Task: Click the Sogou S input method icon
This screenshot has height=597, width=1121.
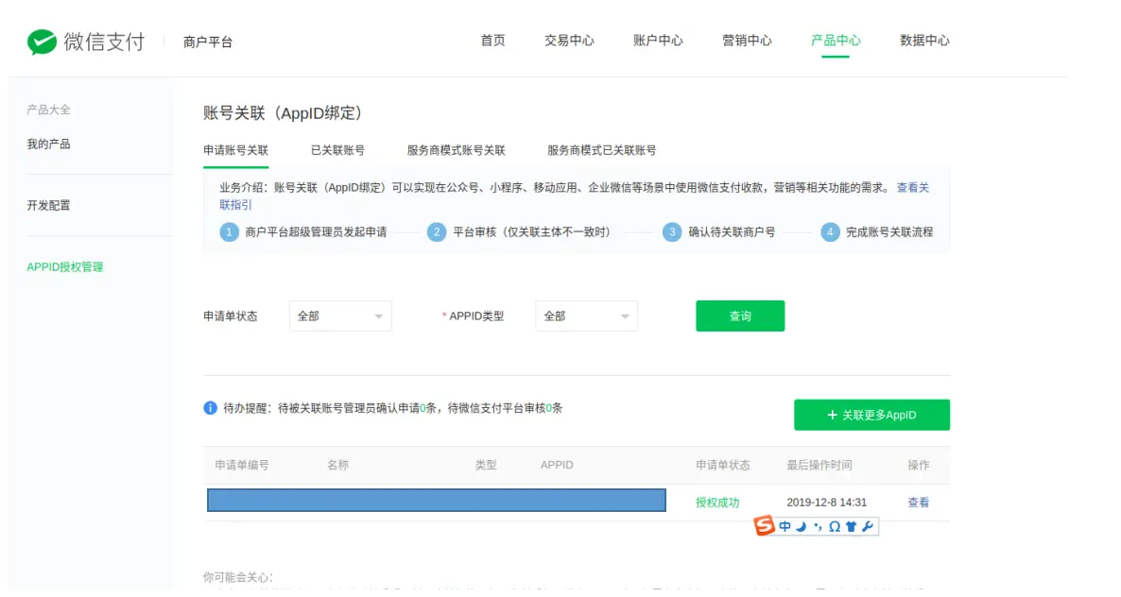Action: pyautogui.click(x=765, y=525)
